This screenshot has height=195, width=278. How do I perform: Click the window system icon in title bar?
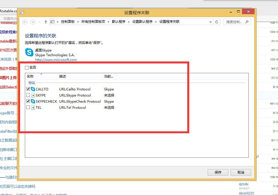point(22,13)
